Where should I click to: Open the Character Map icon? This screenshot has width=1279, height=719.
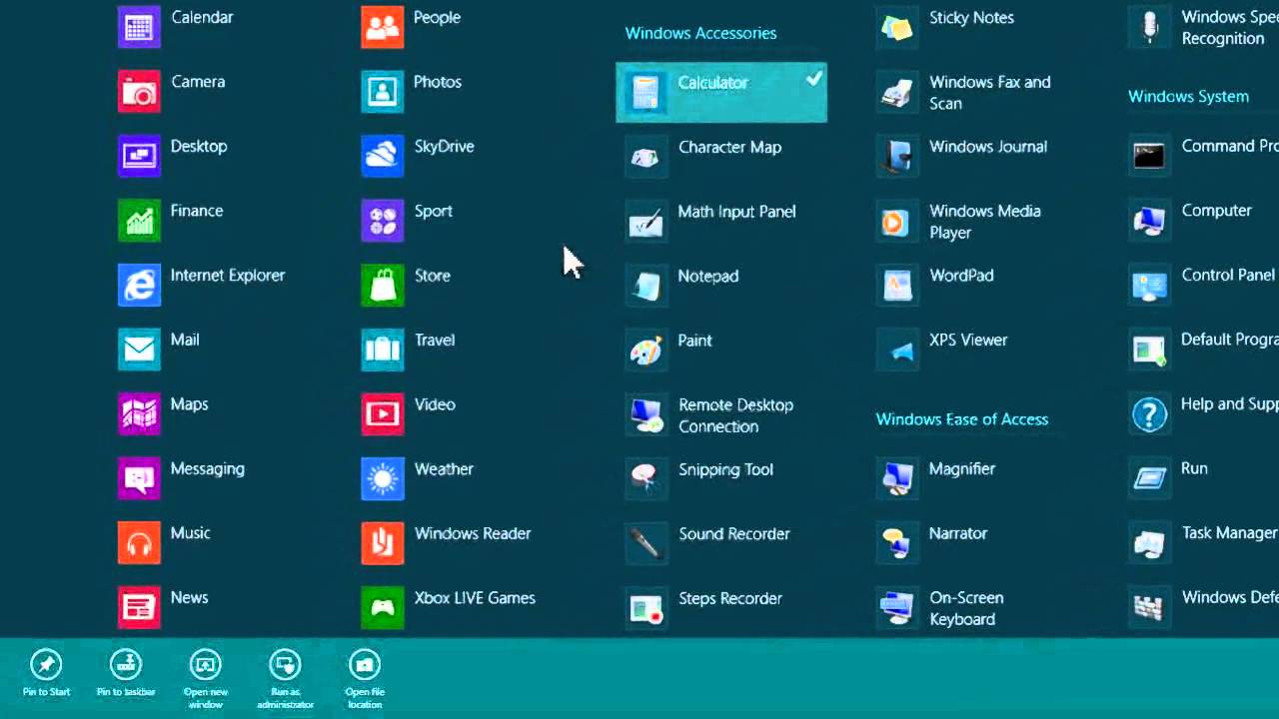point(645,157)
